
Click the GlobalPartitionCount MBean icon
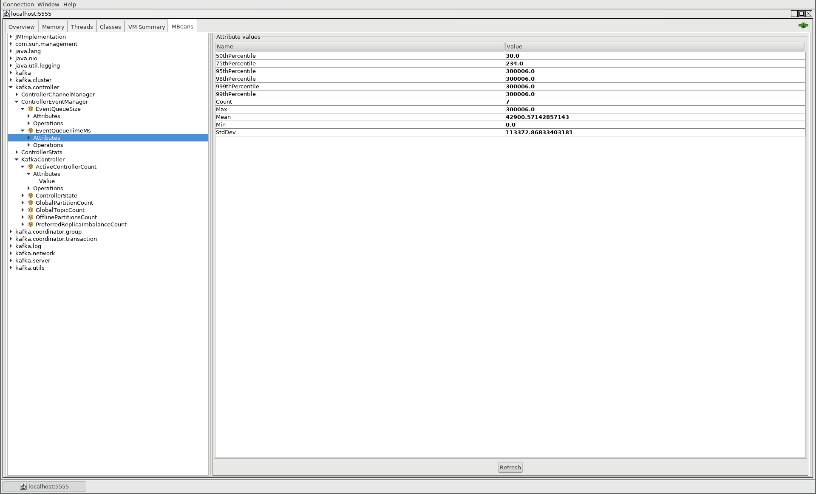tap(31, 203)
